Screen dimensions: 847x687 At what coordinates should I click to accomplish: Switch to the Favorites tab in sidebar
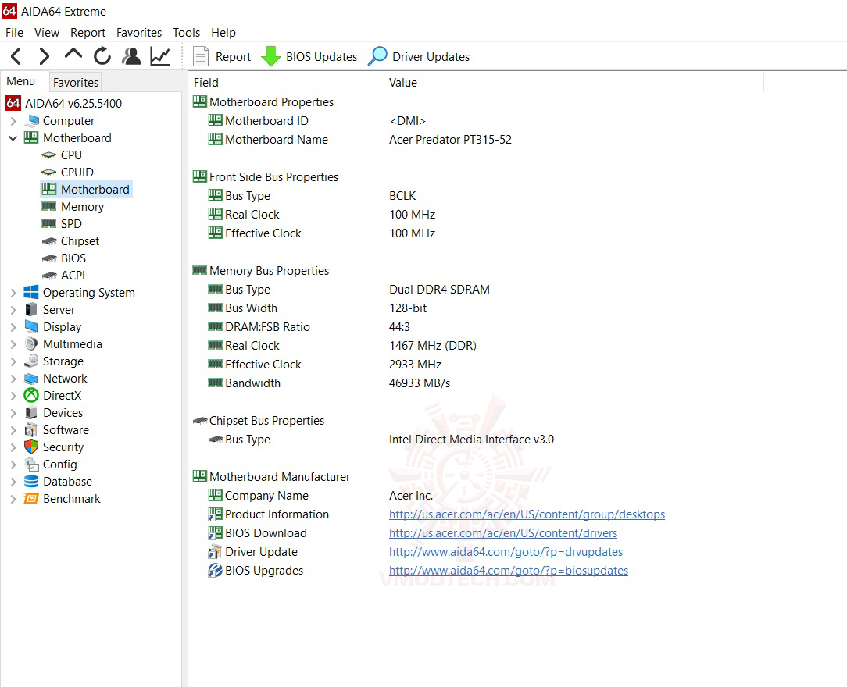[x=76, y=83]
